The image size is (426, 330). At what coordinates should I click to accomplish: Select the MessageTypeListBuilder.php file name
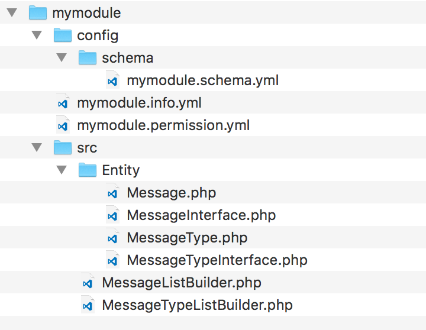(197, 305)
